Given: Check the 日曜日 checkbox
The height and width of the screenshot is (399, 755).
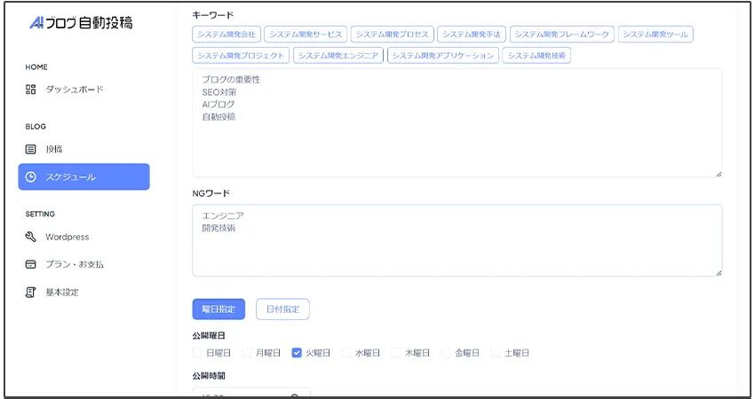Looking at the screenshot, I should pos(197,353).
